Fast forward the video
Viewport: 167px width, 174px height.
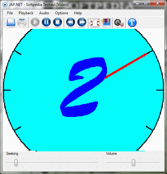click(82, 22)
